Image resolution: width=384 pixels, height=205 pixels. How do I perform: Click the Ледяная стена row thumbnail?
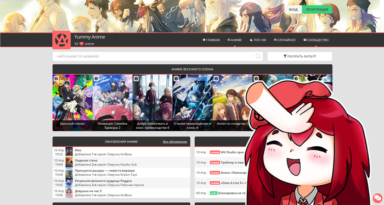(x=69, y=162)
